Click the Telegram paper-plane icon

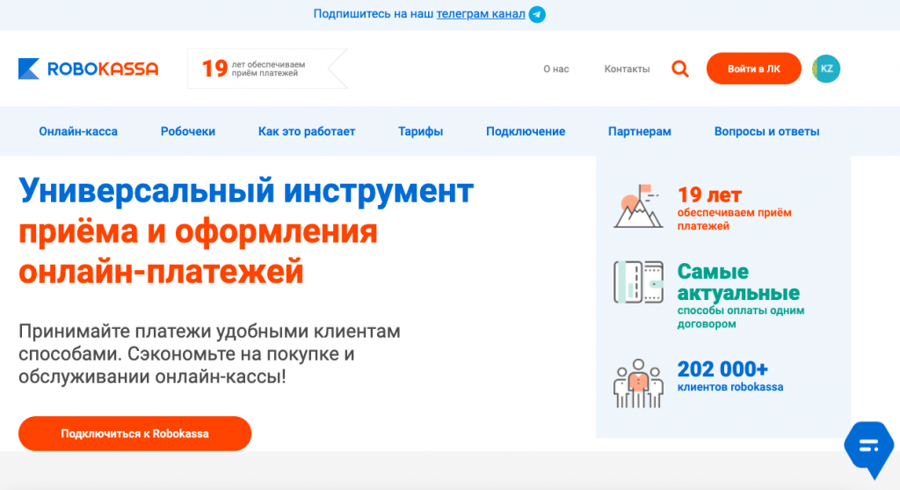pos(537,14)
